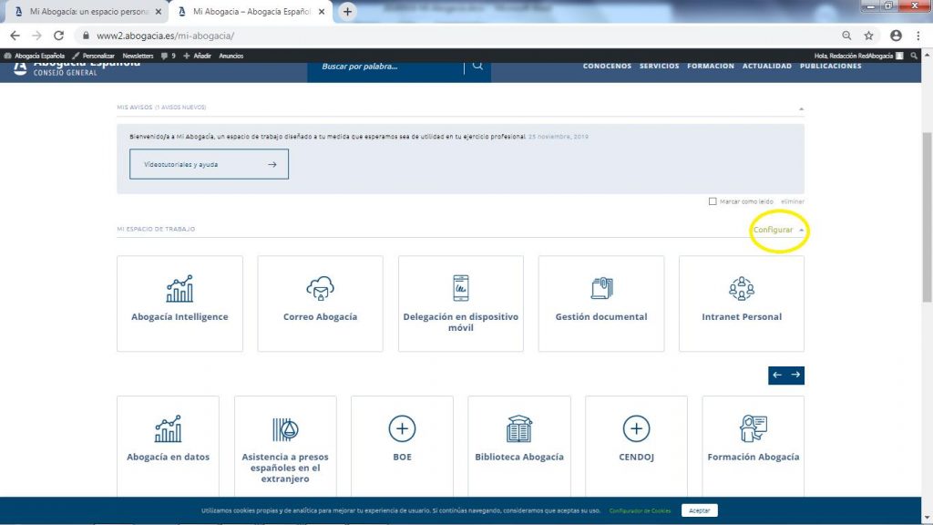The width and height of the screenshot is (933, 525).
Task: View site information via the padlock icon
Action: [x=86, y=36]
